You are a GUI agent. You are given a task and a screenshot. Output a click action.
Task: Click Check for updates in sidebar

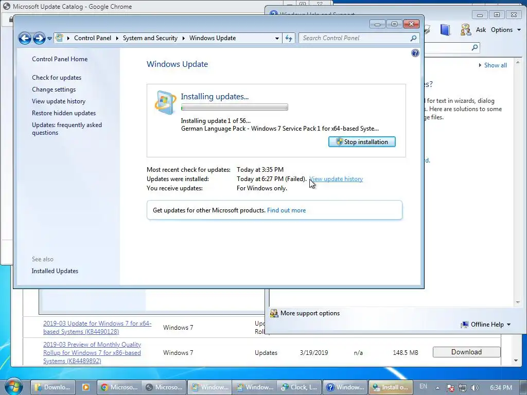click(57, 78)
